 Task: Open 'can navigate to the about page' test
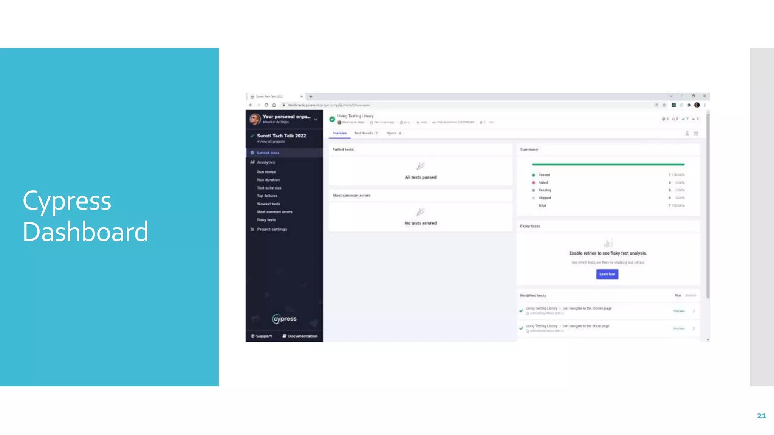(586, 326)
